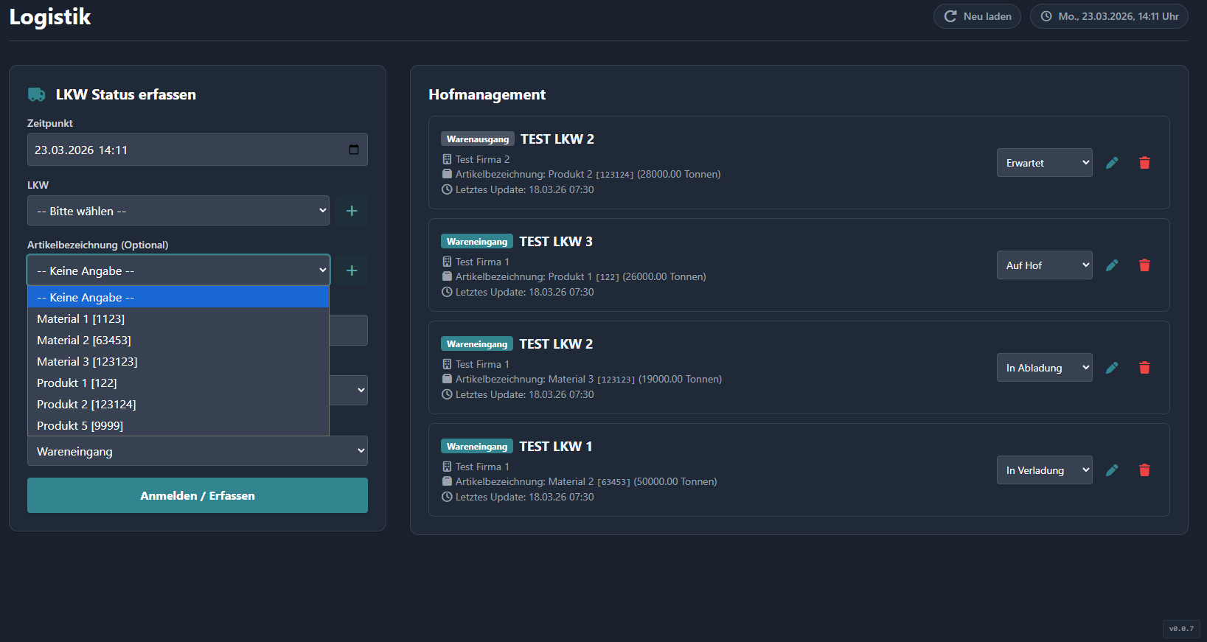Click the edit pencil for Warenausgang TEST LKW 2
Screen dimensions: 1207x642
[x=1112, y=163]
